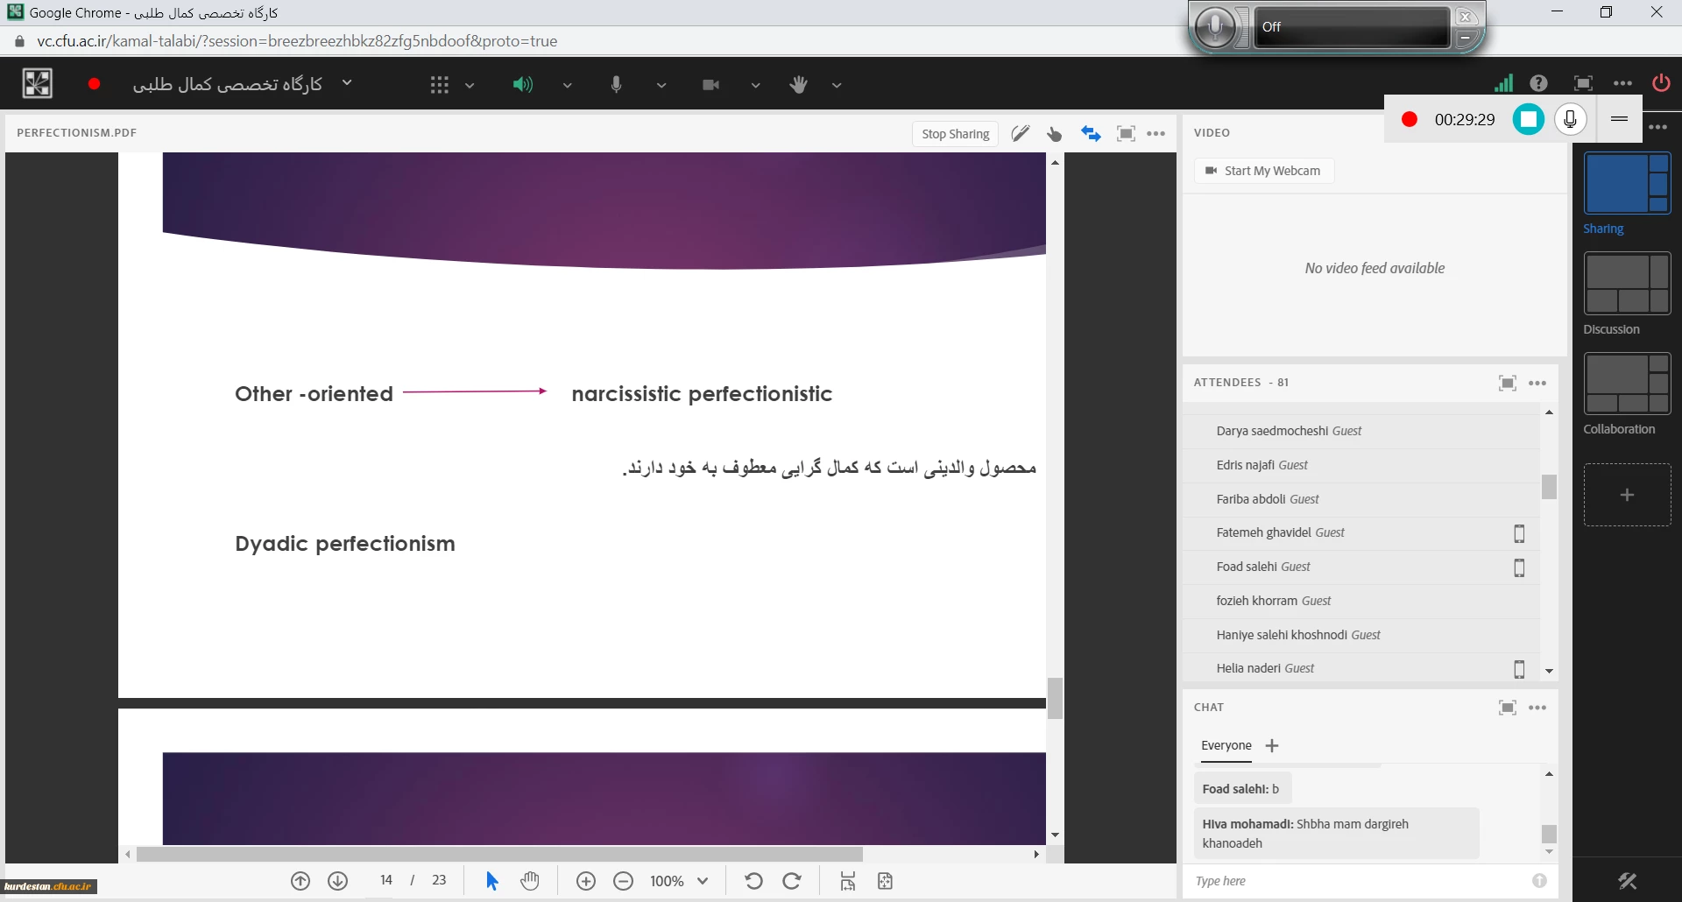Go to next PDF page arrow
The height and width of the screenshot is (902, 1682).
[338, 881]
